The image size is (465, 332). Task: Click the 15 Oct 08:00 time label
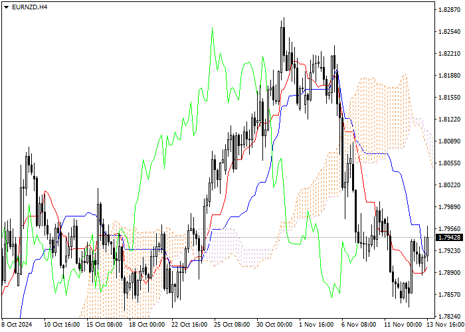point(104,324)
